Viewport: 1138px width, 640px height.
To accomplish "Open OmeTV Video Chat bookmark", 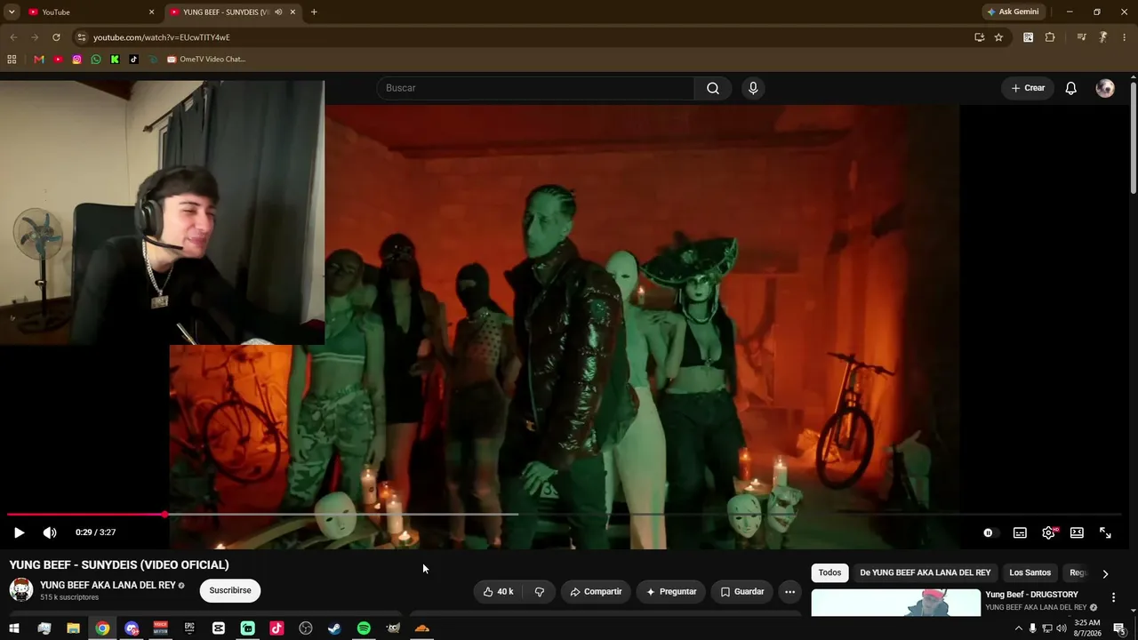I will [206, 60].
